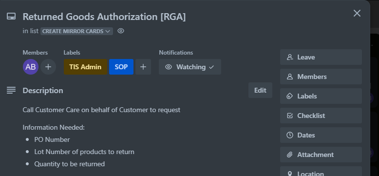Viewport: 379px width, 176px height.
Task: Click the card icon beside the title
Action: pos(11,17)
